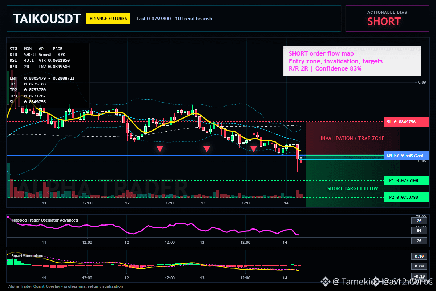The height and width of the screenshot is (291, 436).
Task: Click the middle red triangle sell marker
Action: pyautogui.click(x=207, y=149)
